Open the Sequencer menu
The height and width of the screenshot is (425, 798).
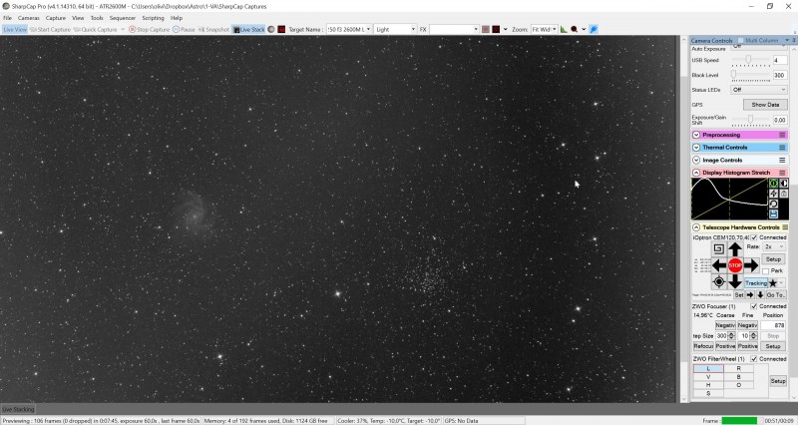click(x=123, y=18)
